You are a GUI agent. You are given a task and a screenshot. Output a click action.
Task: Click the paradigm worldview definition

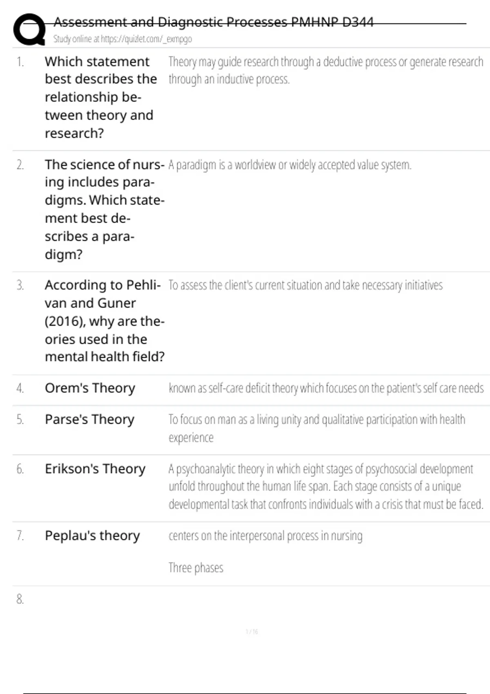[290, 165]
